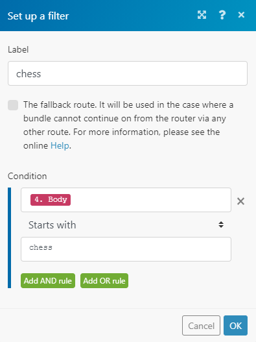Select the 4. Body variable pill
The width and height of the screenshot is (256, 342).
coord(51,200)
